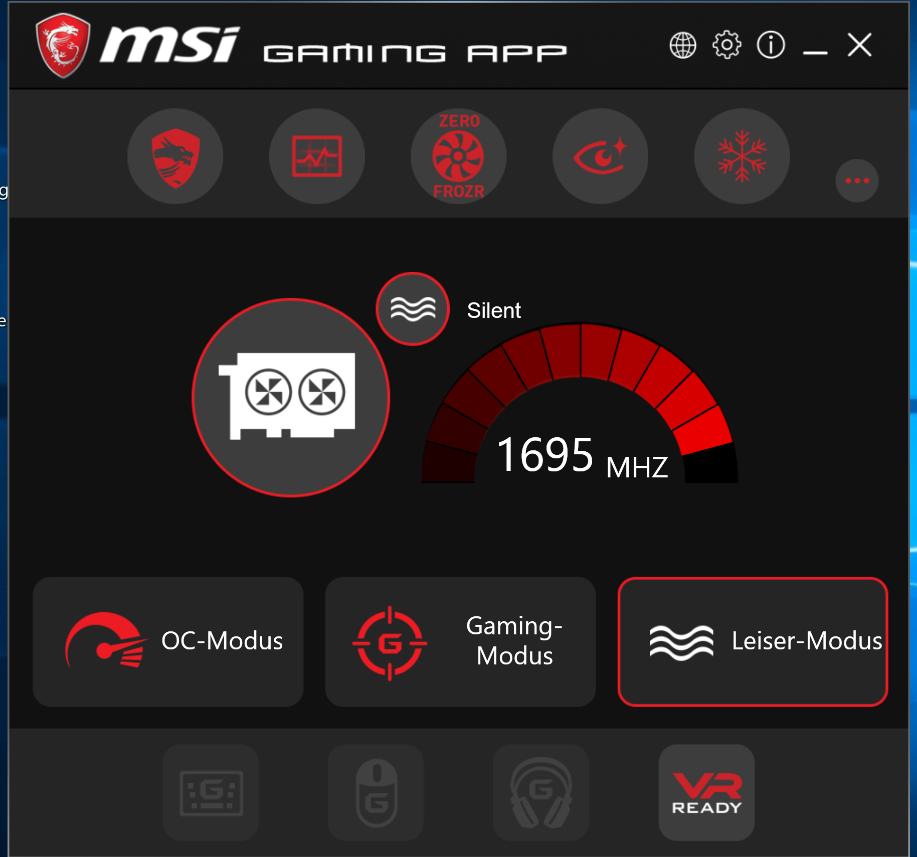Open the OSD hardware monitor icon
The image size is (917, 857).
pos(317,156)
